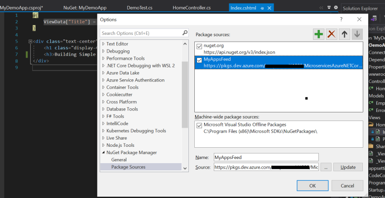Click the document window settings gear icon

pos(336,8)
